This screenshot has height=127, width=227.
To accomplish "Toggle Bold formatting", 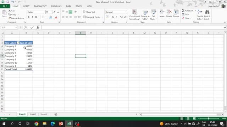I will tap(28, 17).
